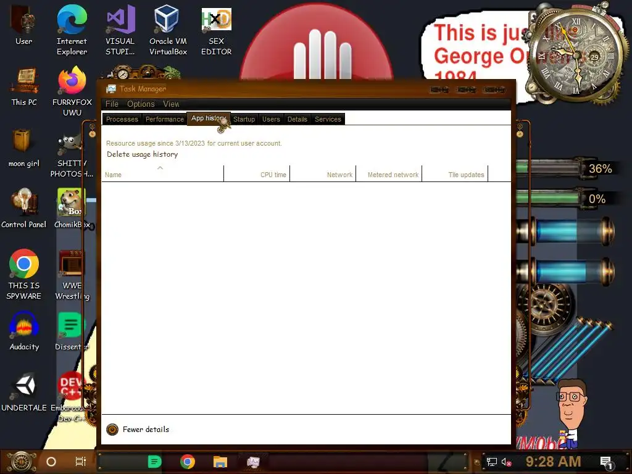The image size is (632, 474).
Task: Switch to the Startup tab
Action: (244, 119)
